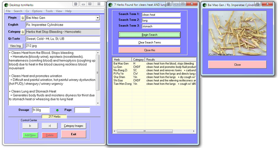278x148 pixels.
Task: Click extra title bar icon in Desktop tcmHerbs window
Action: click(x=76, y=4)
